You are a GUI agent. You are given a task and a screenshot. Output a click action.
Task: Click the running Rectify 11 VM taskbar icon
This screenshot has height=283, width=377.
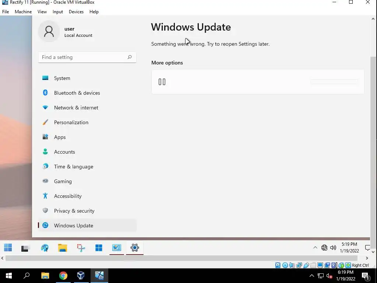[x=99, y=276]
